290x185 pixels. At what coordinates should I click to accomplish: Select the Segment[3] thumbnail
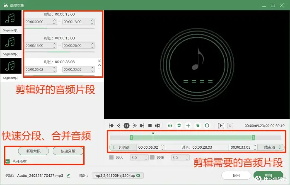point(11,66)
